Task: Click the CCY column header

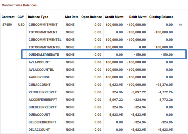Action: coord(21,17)
